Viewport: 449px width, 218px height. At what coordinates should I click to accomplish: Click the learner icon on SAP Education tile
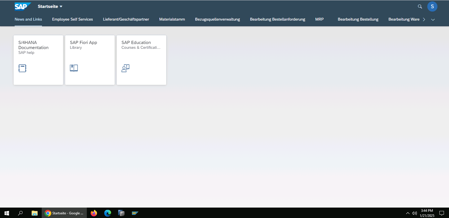(x=125, y=68)
